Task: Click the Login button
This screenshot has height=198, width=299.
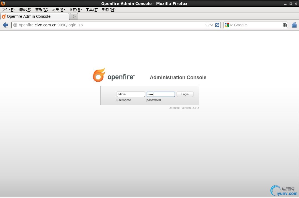Action: click(185, 94)
